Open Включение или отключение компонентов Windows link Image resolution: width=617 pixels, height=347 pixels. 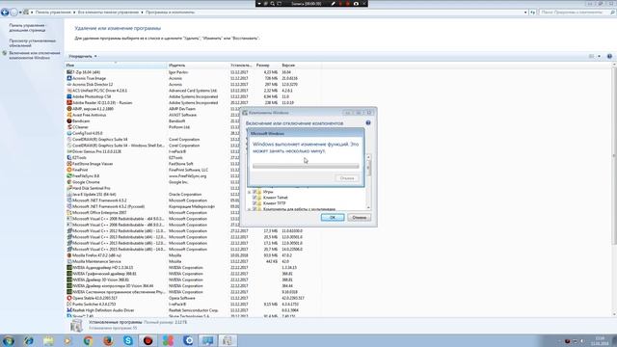35,56
